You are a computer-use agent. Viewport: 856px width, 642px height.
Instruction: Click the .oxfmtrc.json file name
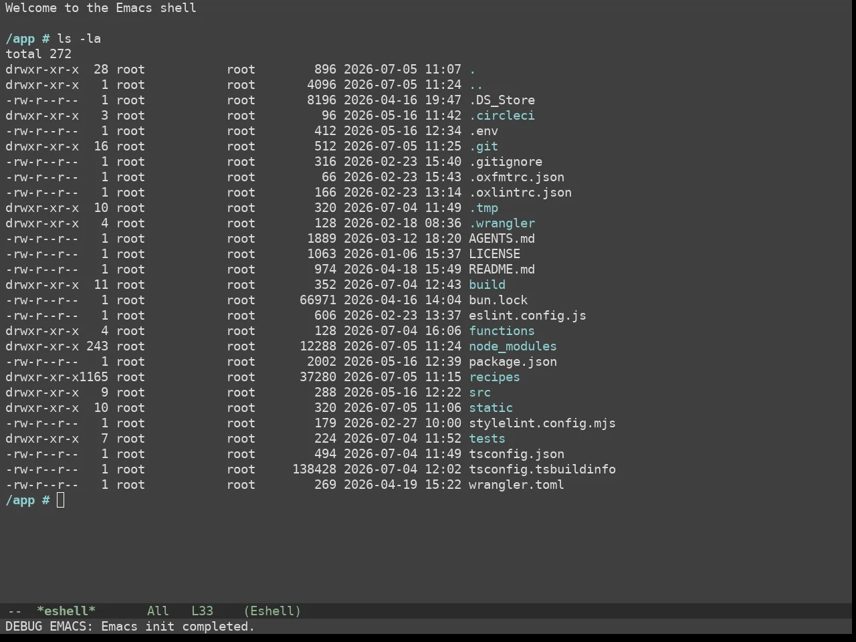pyautogui.click(x=516, y=177)
